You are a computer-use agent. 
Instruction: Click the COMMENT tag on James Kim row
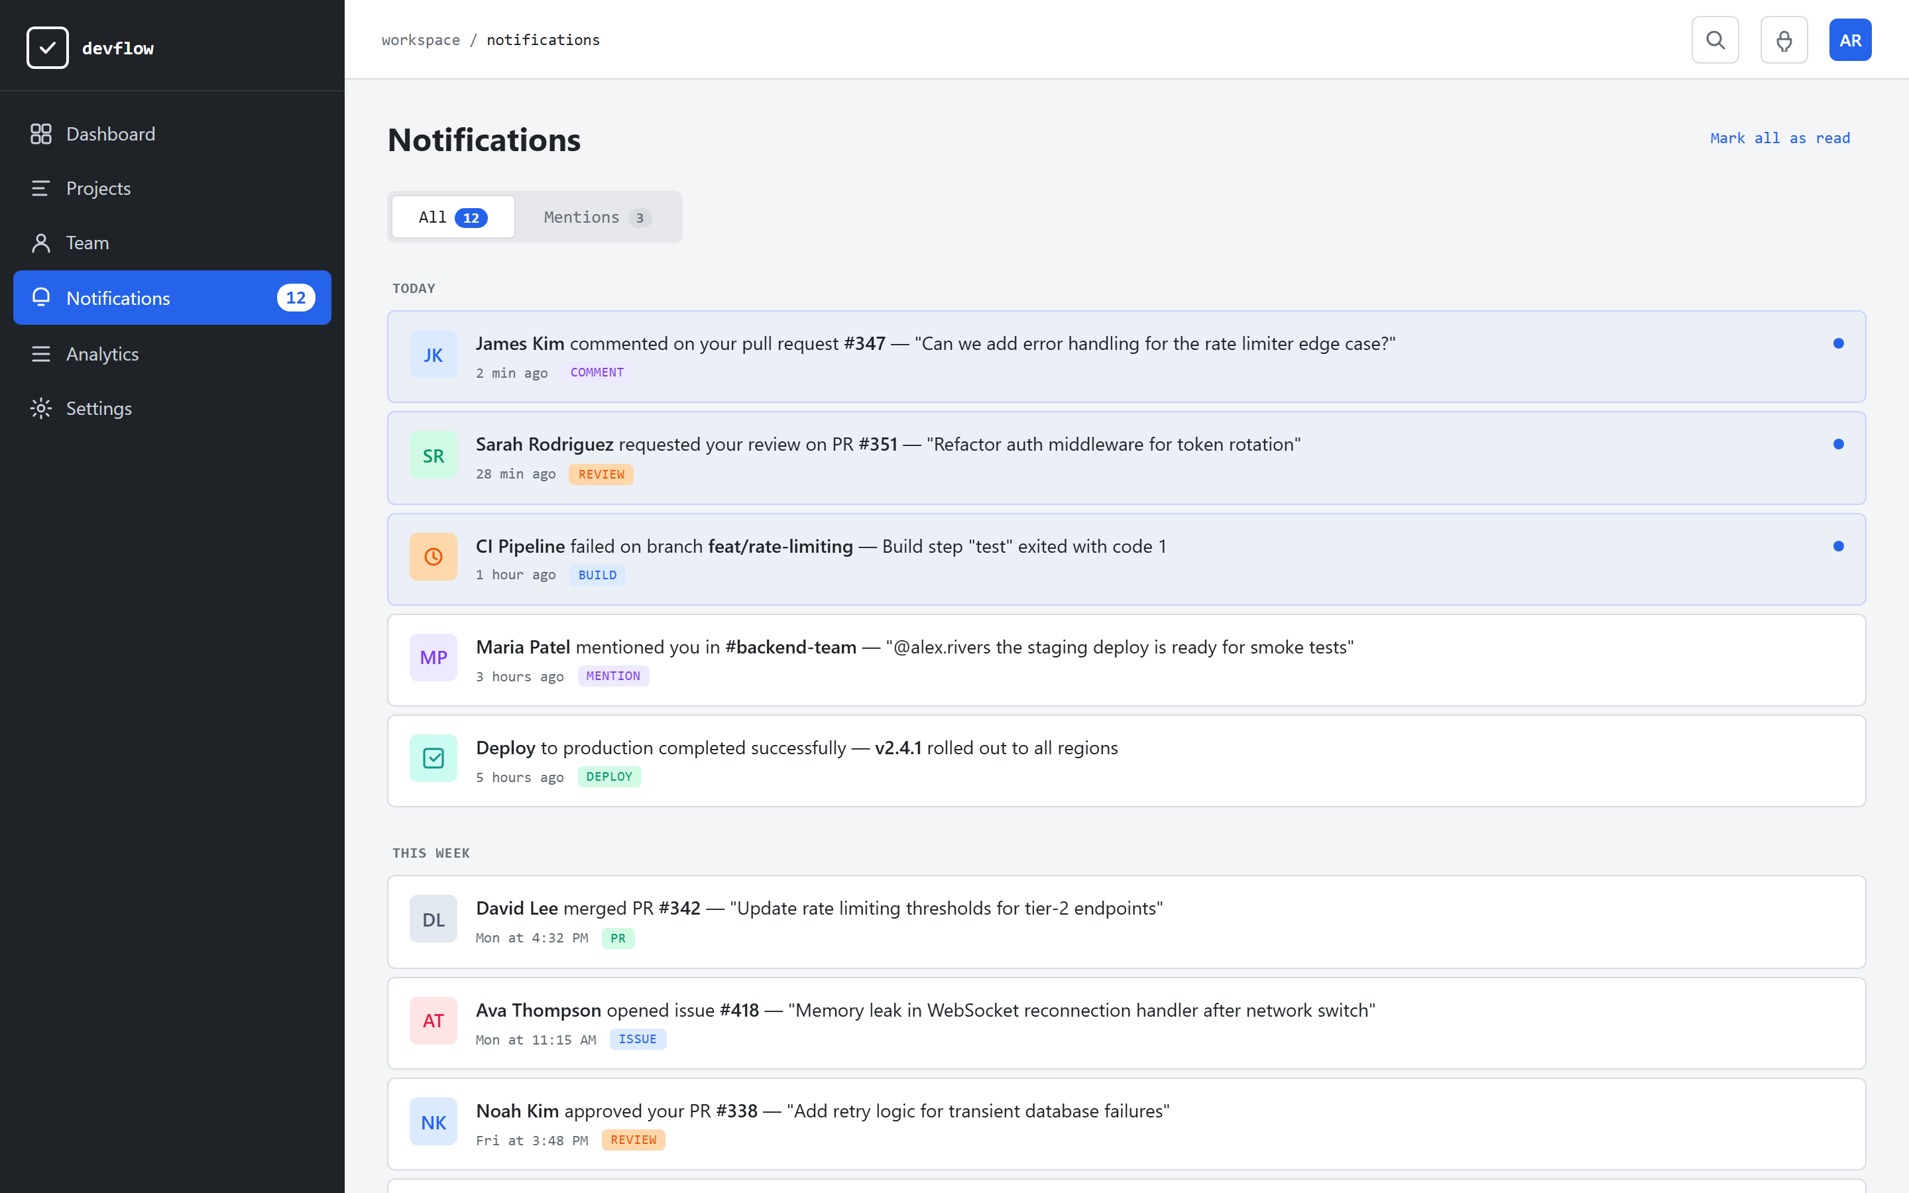[x=597, y=372]
